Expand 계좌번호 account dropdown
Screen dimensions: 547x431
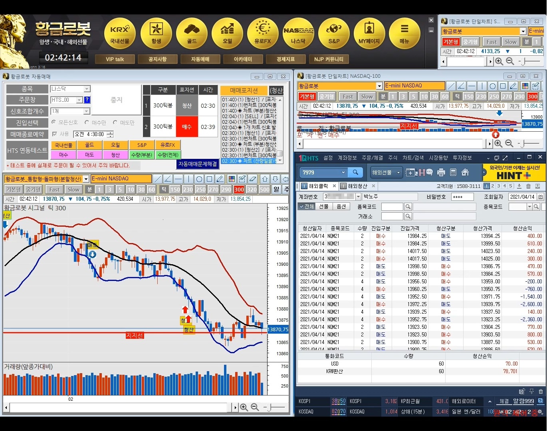[358, 196]
